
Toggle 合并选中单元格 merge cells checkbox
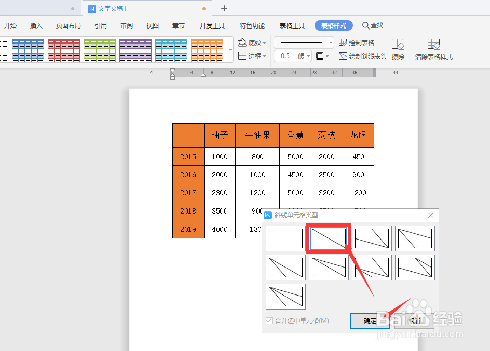[269, 320]
